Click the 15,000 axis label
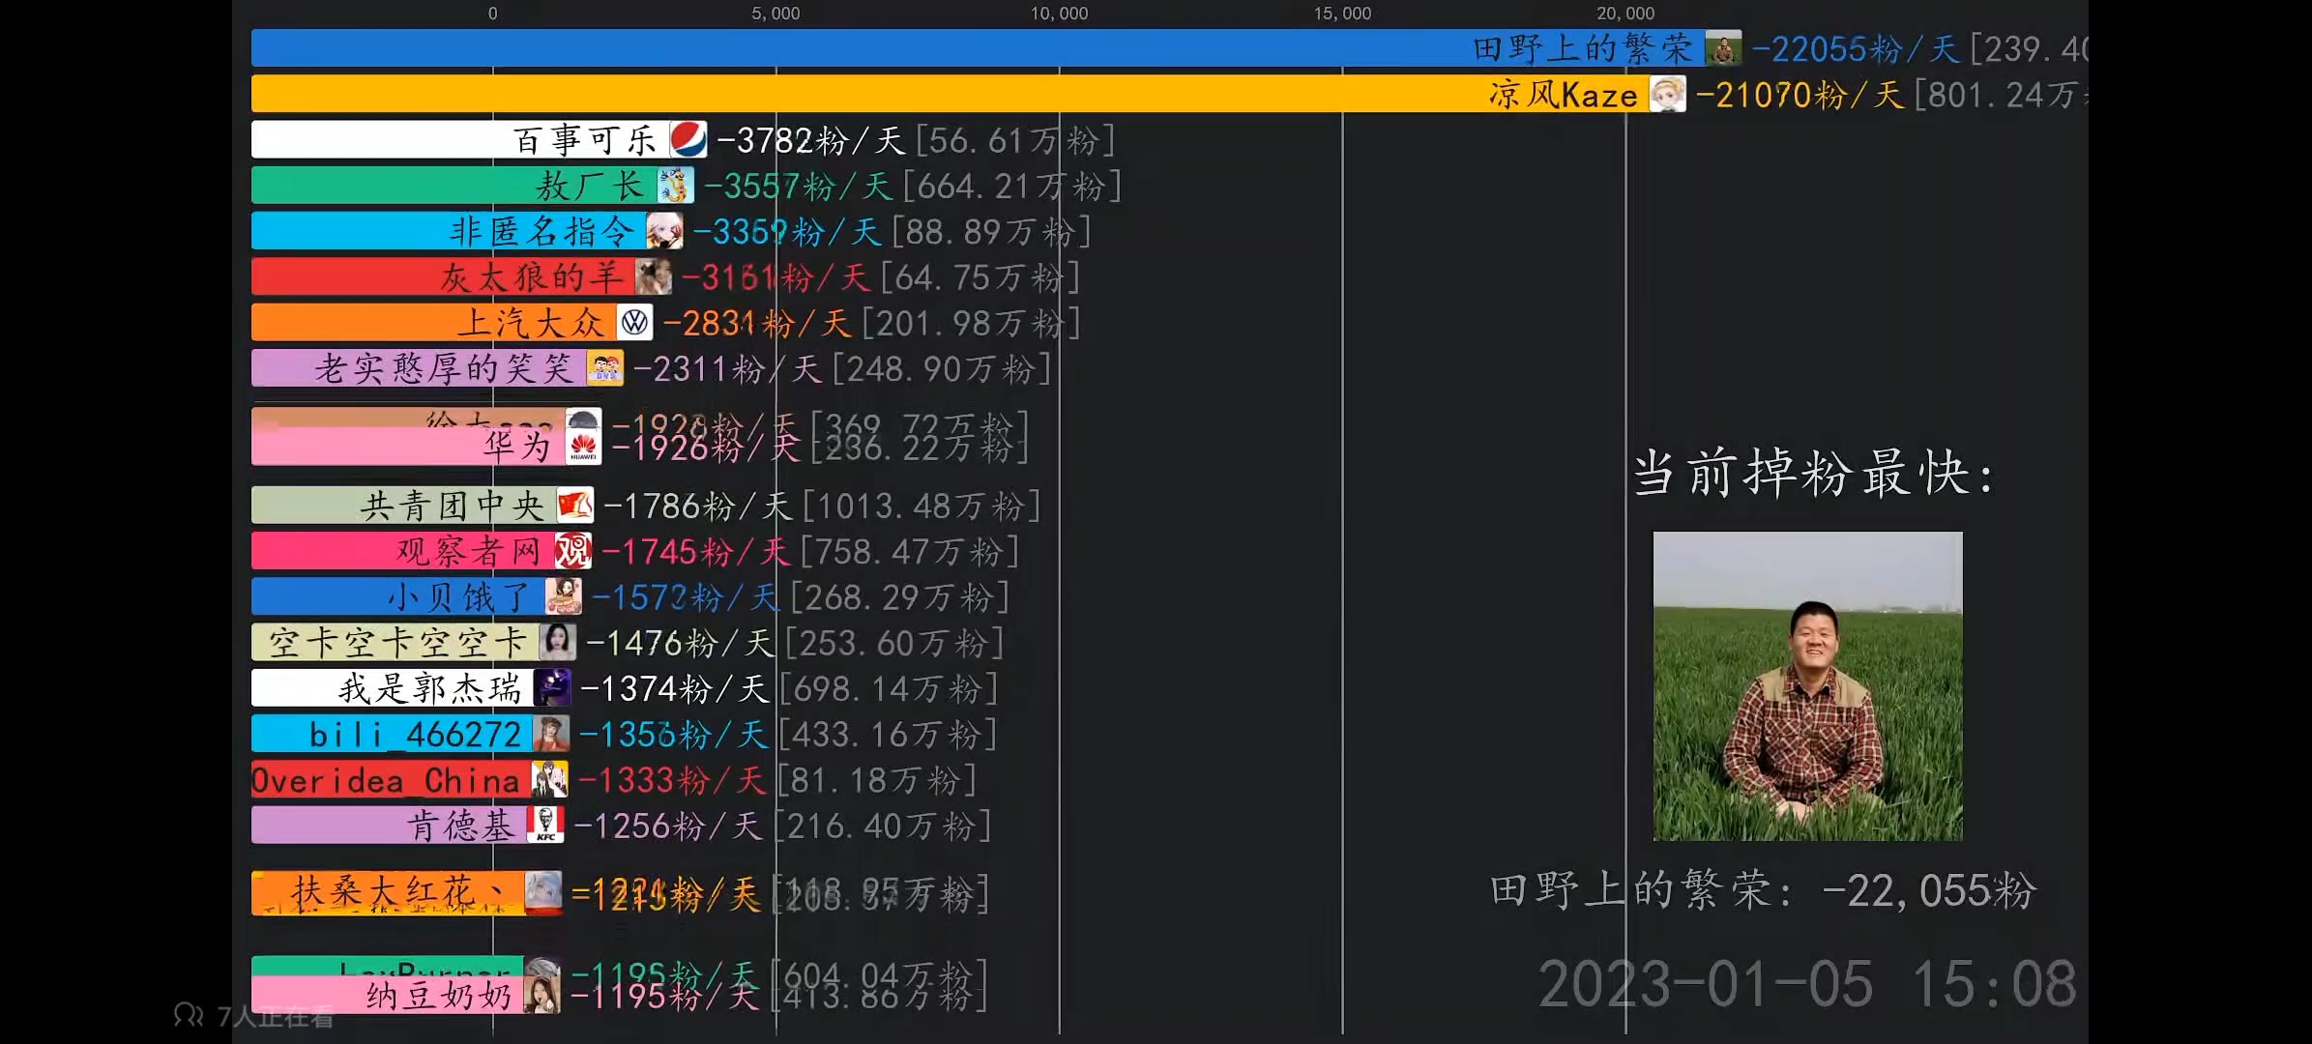This screenshot has width=2312, height=1044. click(1342, 14)
